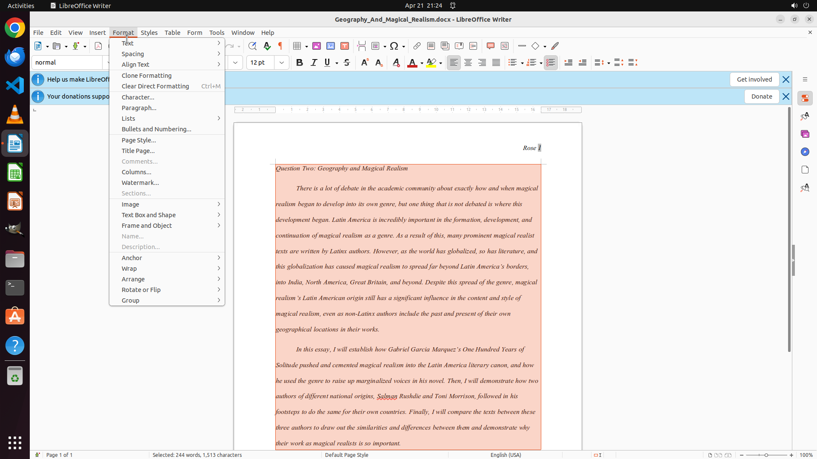Open Navigator from the sidebar

click(x=805, y=152)
